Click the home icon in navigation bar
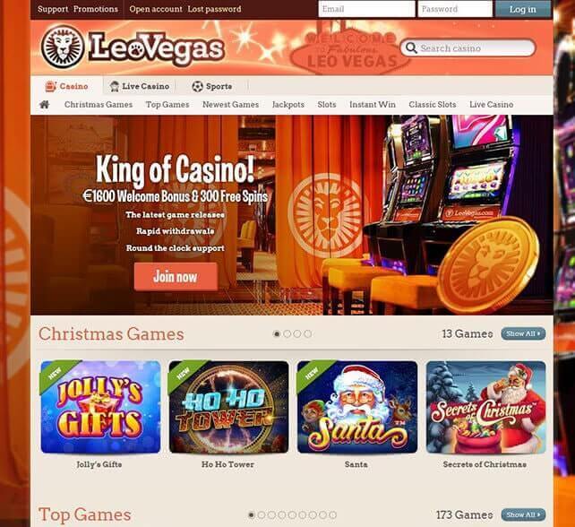 point(45,105)
